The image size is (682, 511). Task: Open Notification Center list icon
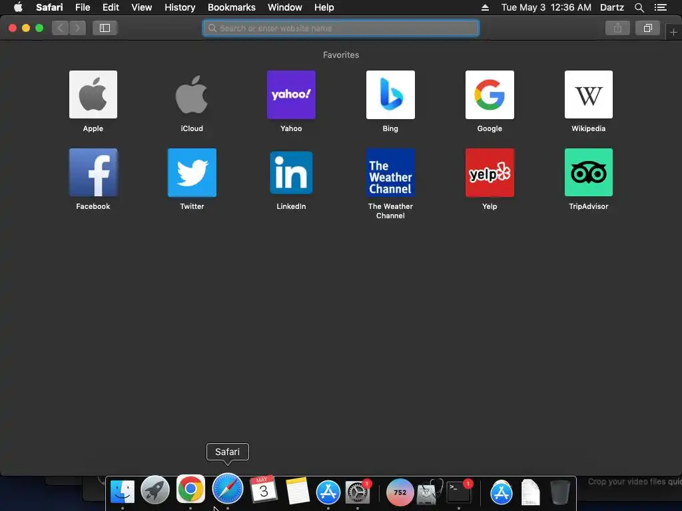tap(660, 7)
